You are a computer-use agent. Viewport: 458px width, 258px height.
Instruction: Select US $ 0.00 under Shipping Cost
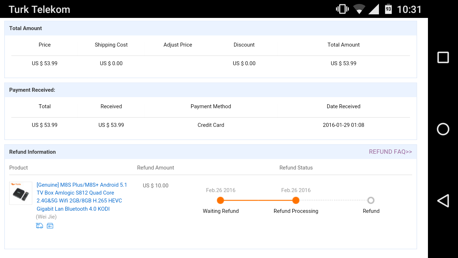pyautogui.click(x=111, y=63)
